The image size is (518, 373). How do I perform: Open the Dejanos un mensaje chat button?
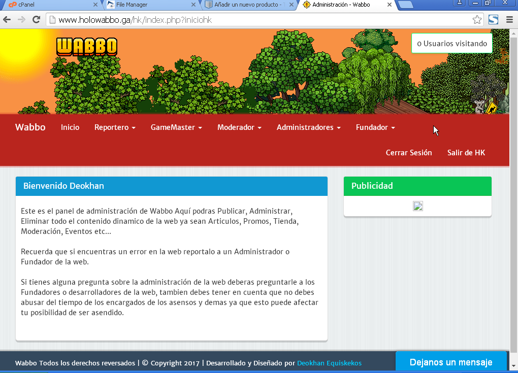pos(451,362)
